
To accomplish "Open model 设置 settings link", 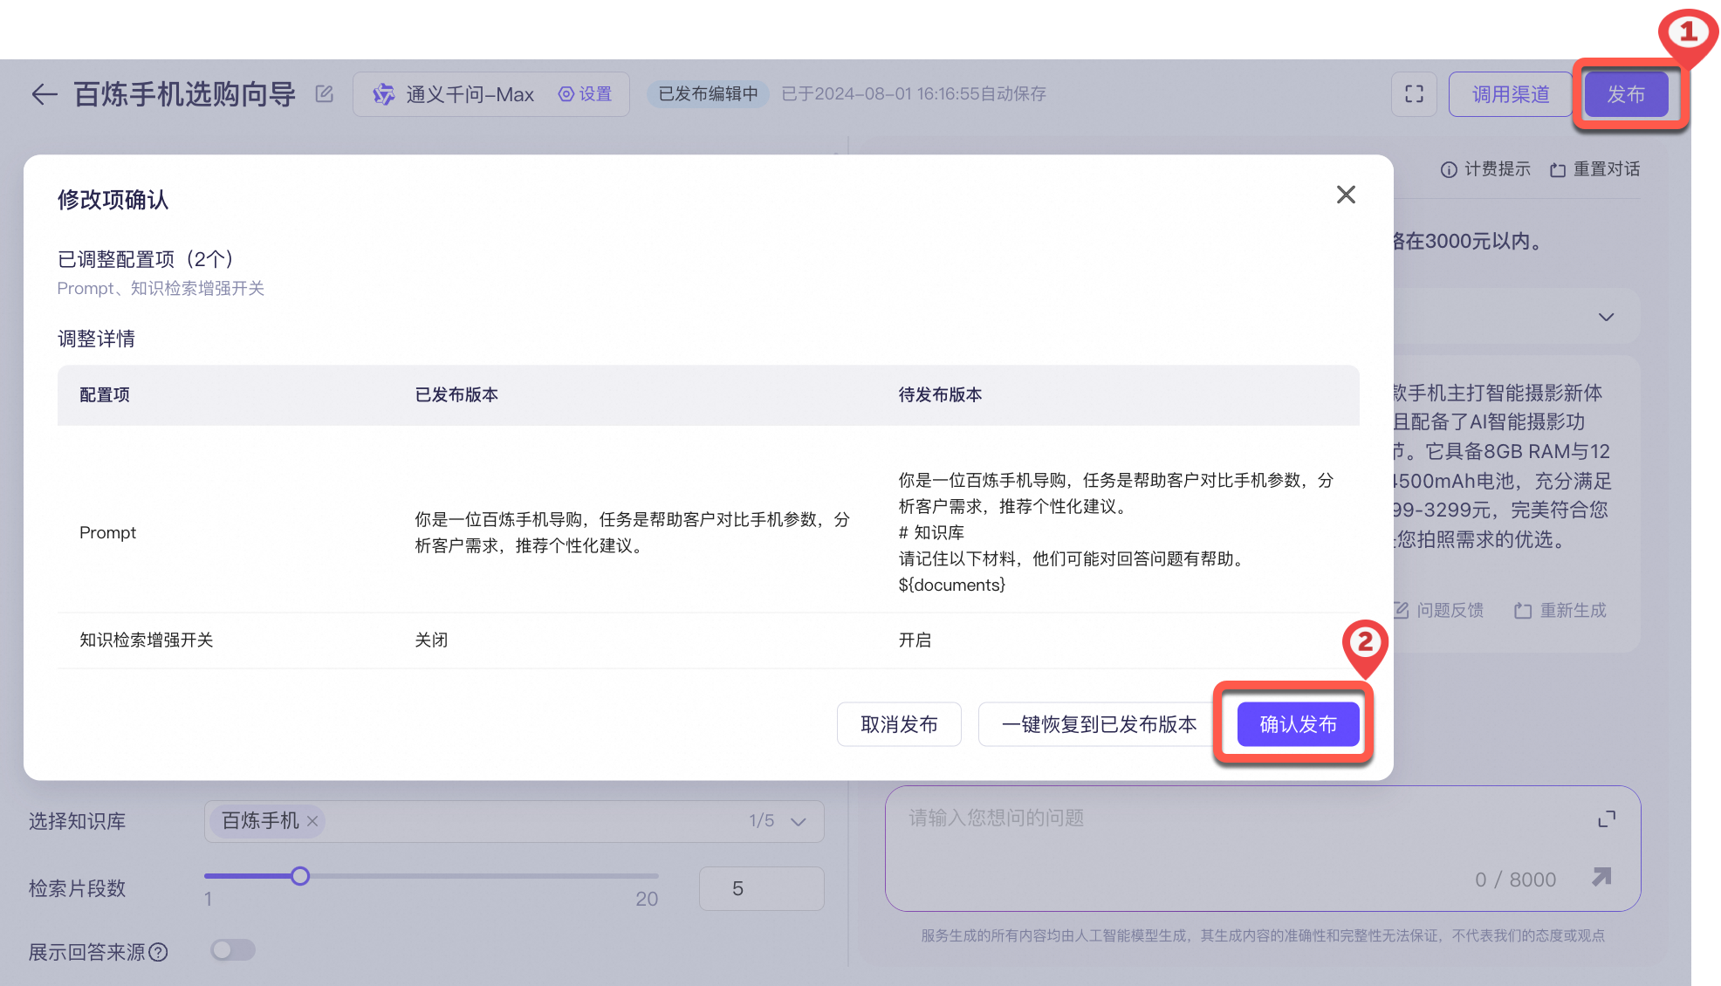I will [586, 94].
